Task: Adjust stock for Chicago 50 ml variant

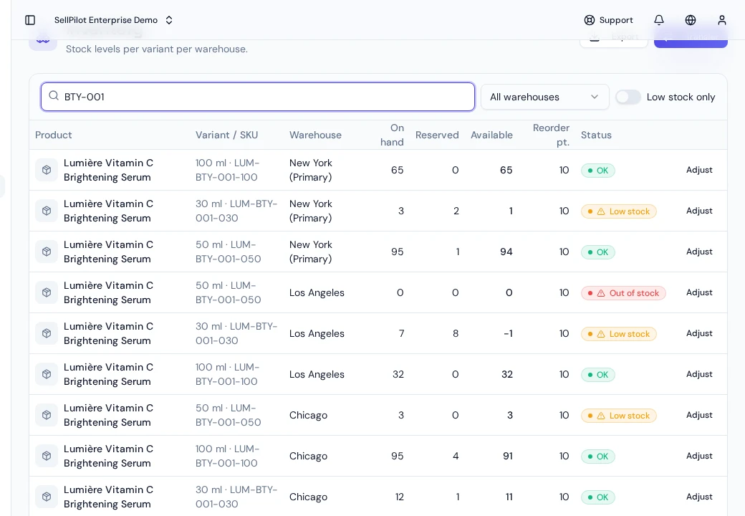Action: click(699, 415)
